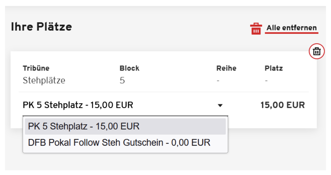Click the circled trash icon to remove seat
The height and width of the screenshot is (175, 331).
point(317,51)
